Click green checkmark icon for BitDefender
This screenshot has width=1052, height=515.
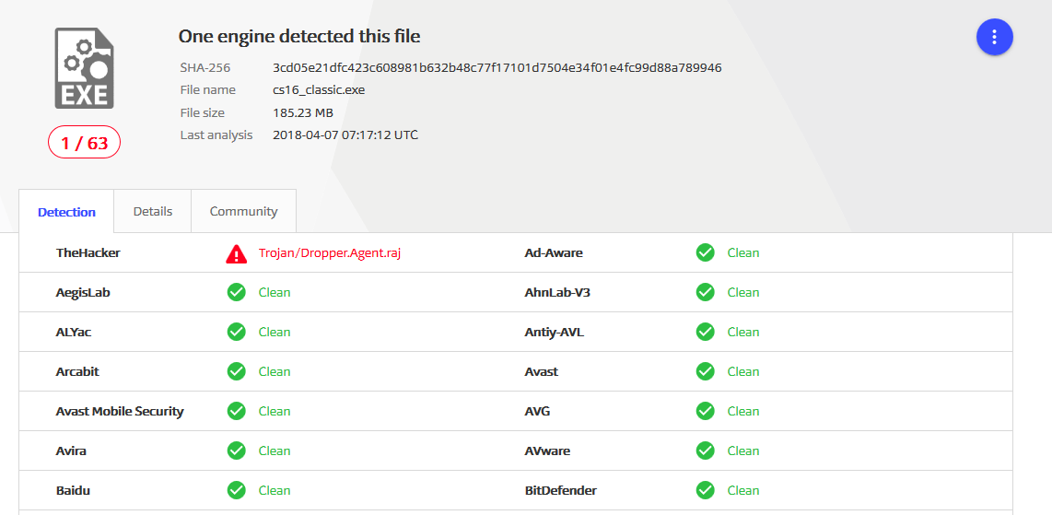click(705, 490)
